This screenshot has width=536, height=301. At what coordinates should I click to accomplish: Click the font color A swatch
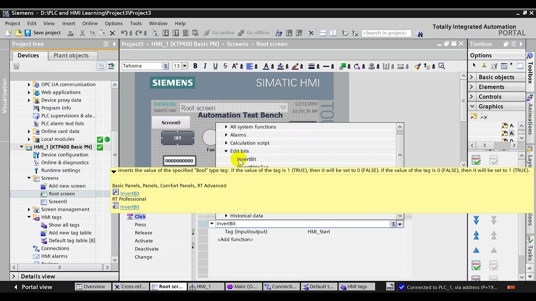(266, 66)
